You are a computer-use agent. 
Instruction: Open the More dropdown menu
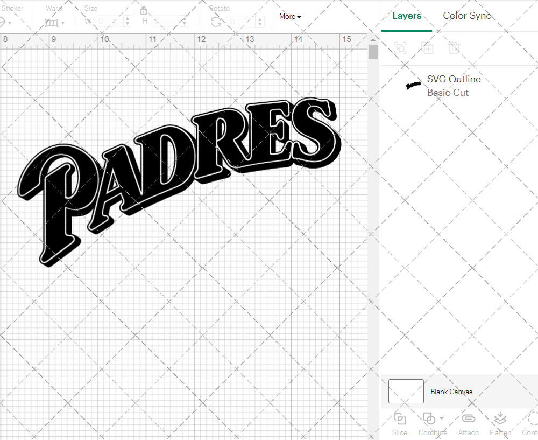(x=290, y=16)
